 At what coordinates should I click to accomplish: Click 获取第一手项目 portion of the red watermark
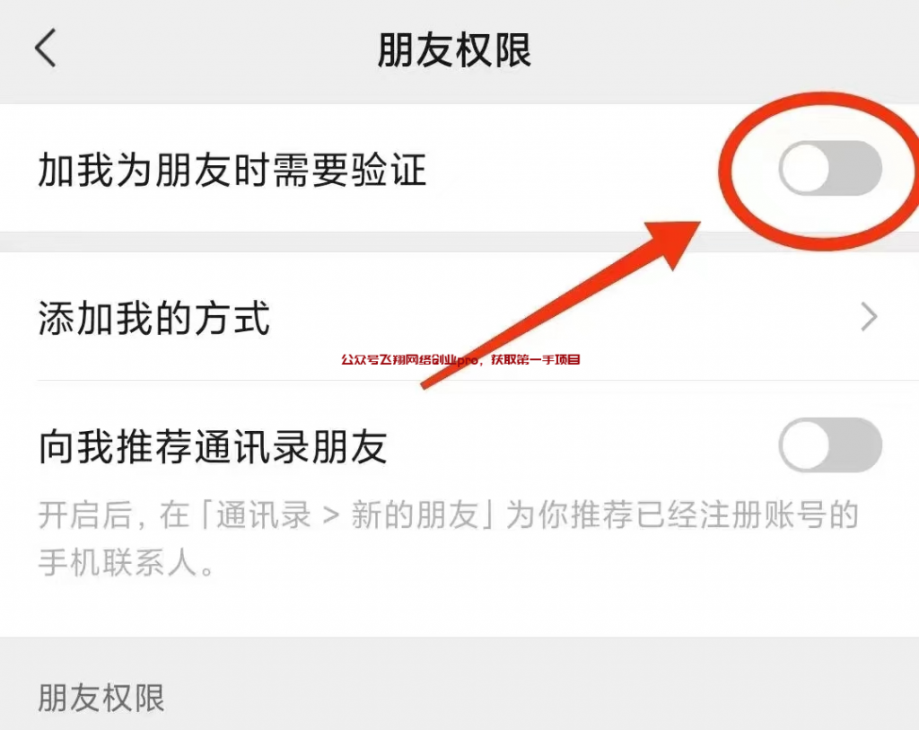[536, 359]
